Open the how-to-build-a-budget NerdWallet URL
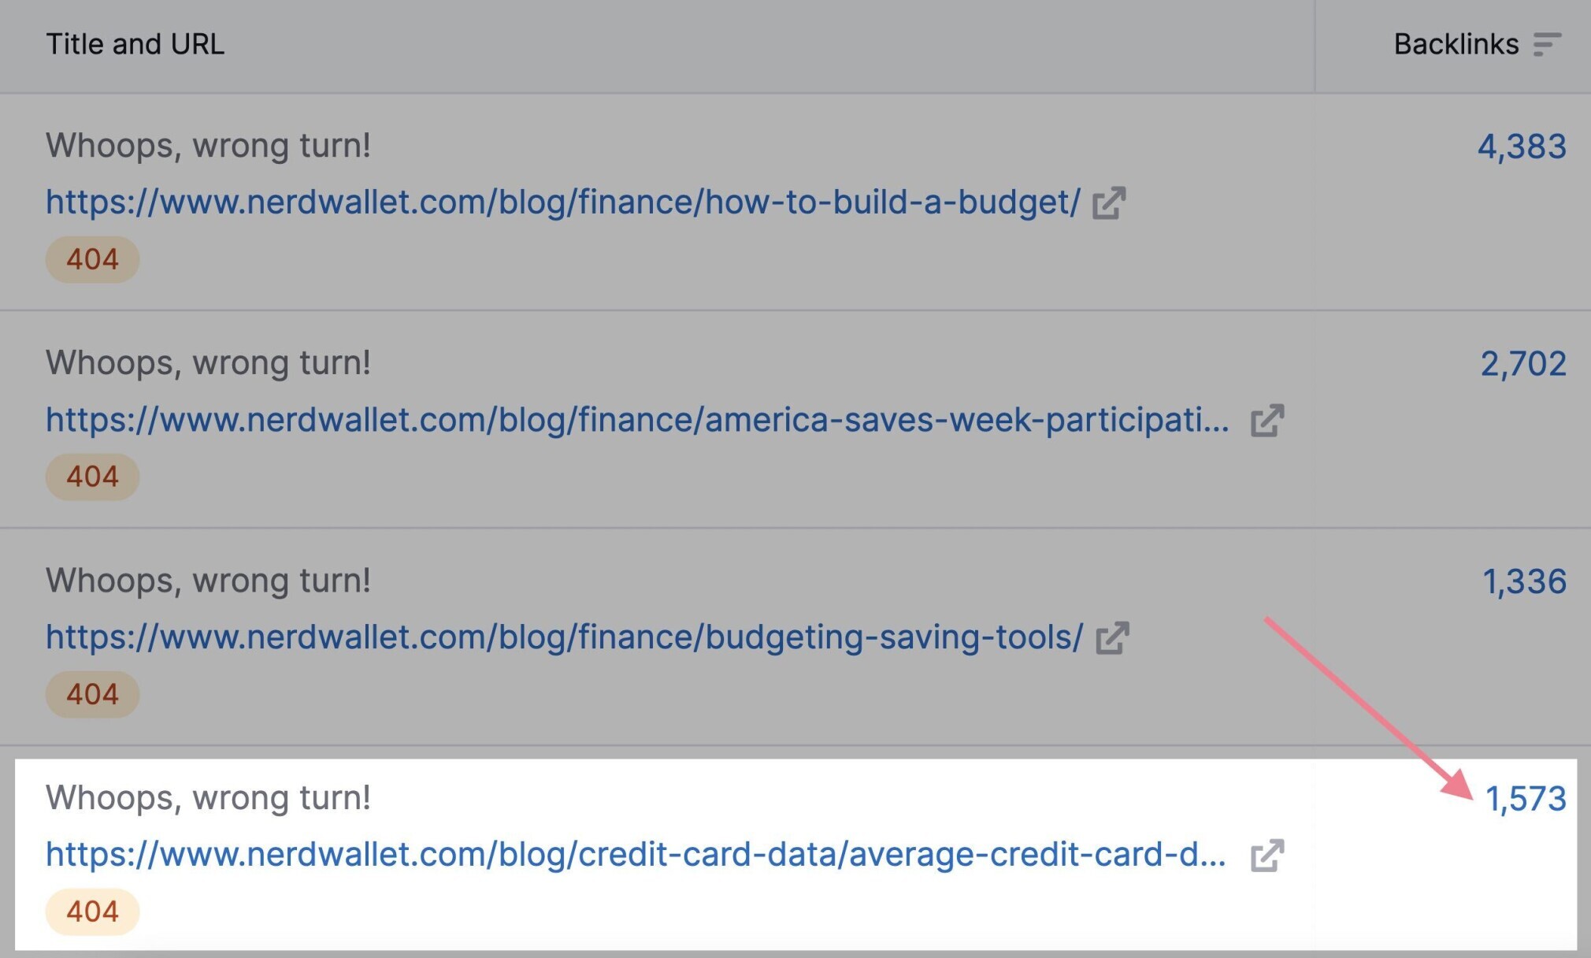The width and height of the screenshot is (1591, 958). point(562,202)
